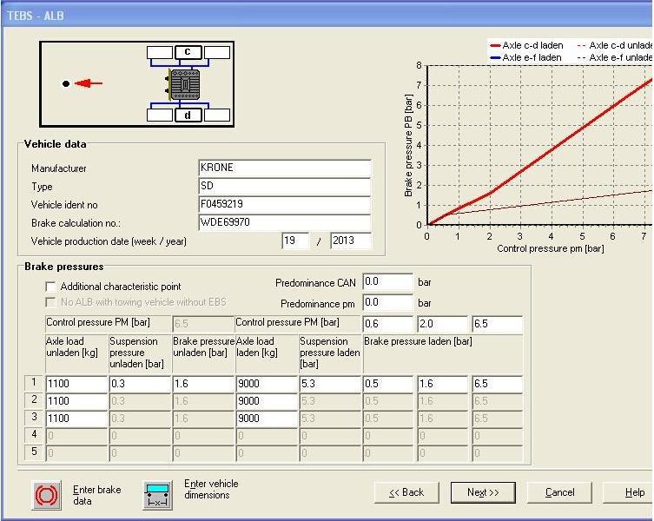Toggle No ALB with towing vehicle checkbox

pos(50,302)
